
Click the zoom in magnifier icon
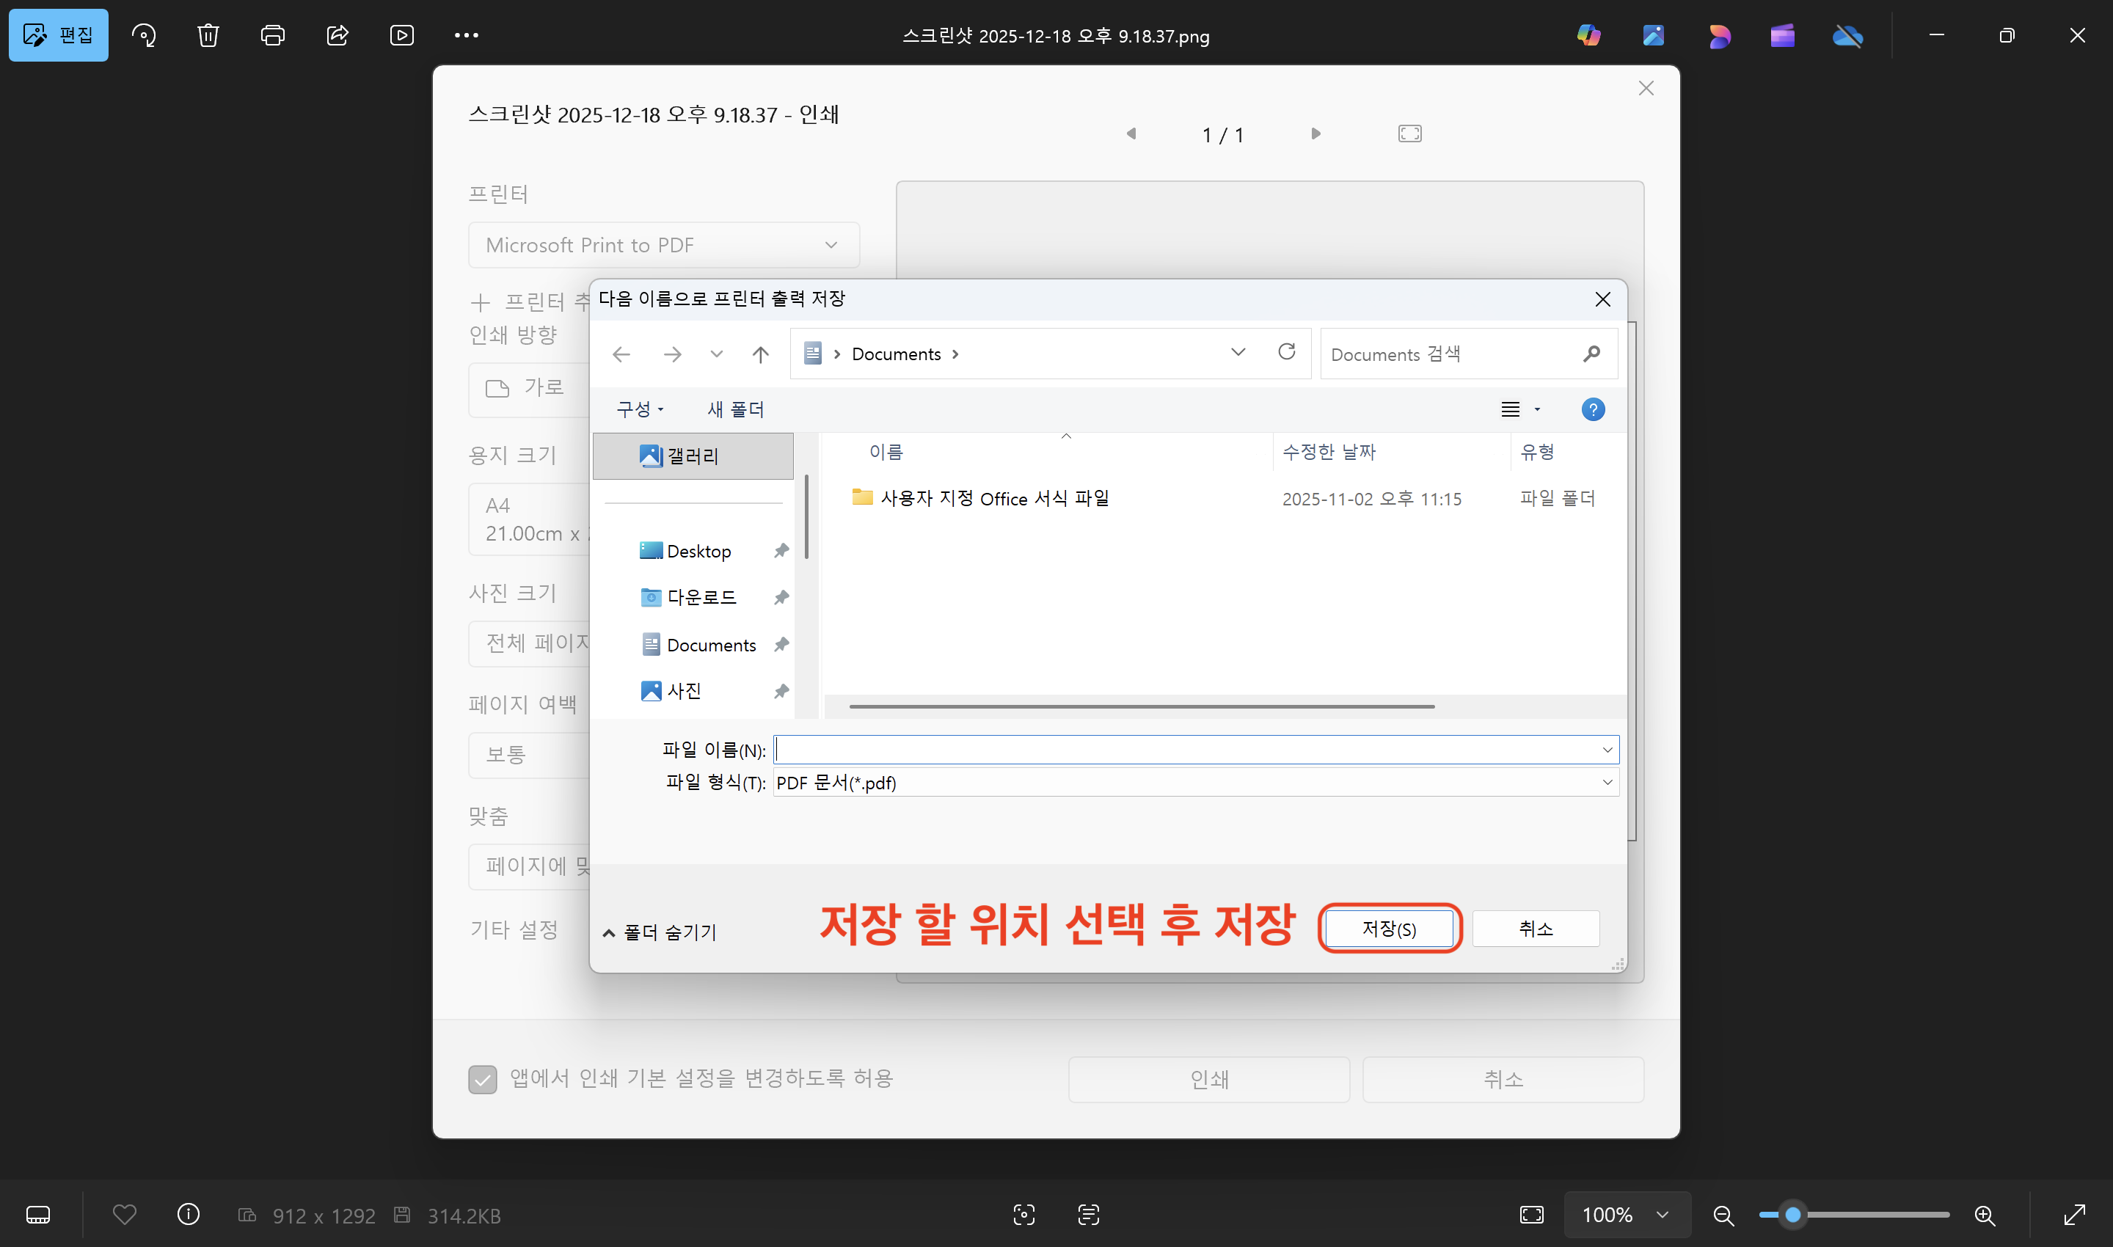[1985, 1215]
